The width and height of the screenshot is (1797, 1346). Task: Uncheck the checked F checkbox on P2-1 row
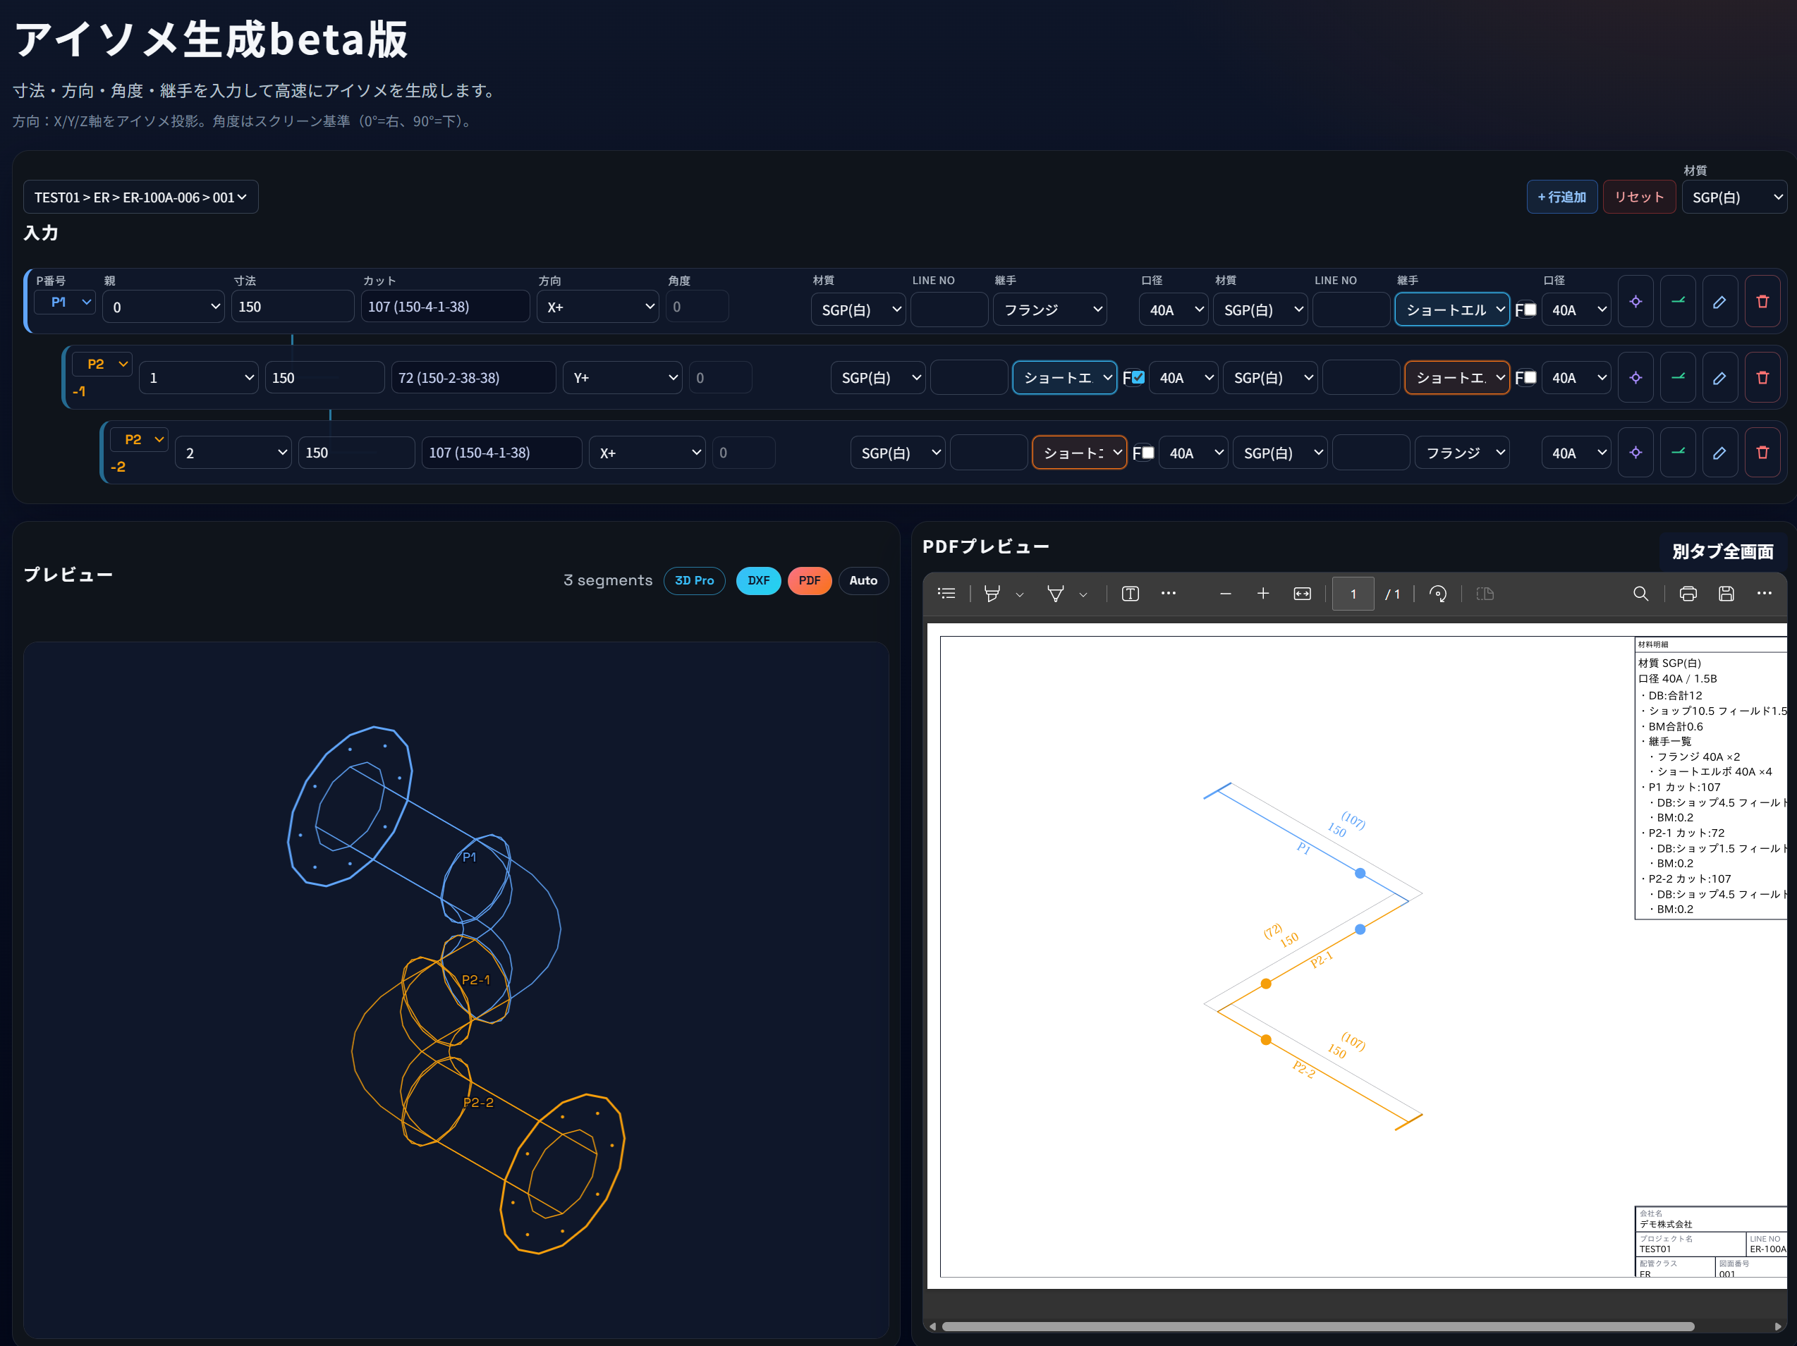click(1138, 377)
